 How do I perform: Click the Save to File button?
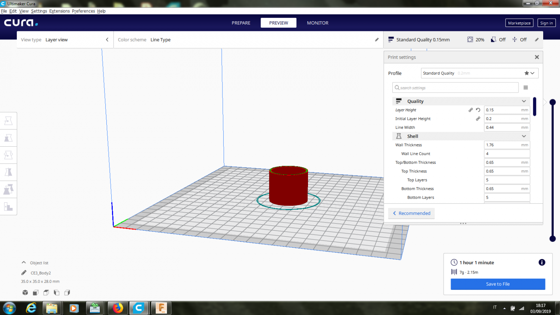pos(498,284)
